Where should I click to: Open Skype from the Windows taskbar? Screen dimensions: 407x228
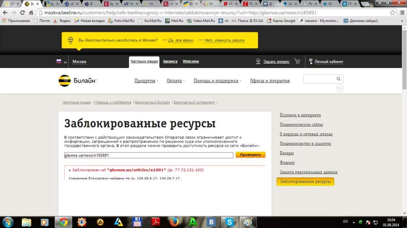[230, 222]
